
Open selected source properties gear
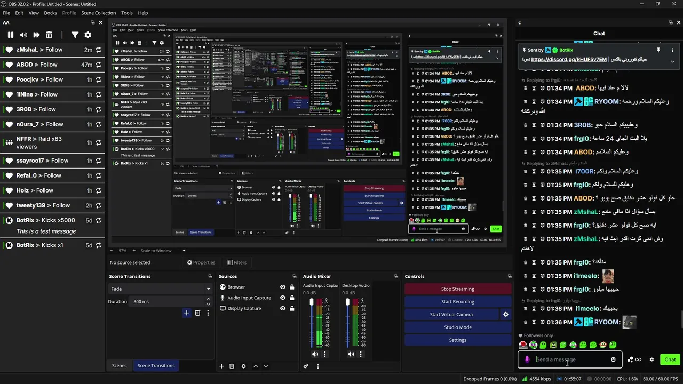[x=244, y=366]
